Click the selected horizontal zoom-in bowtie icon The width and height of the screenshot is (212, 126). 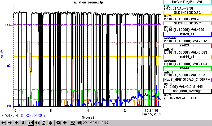point(31,123)
